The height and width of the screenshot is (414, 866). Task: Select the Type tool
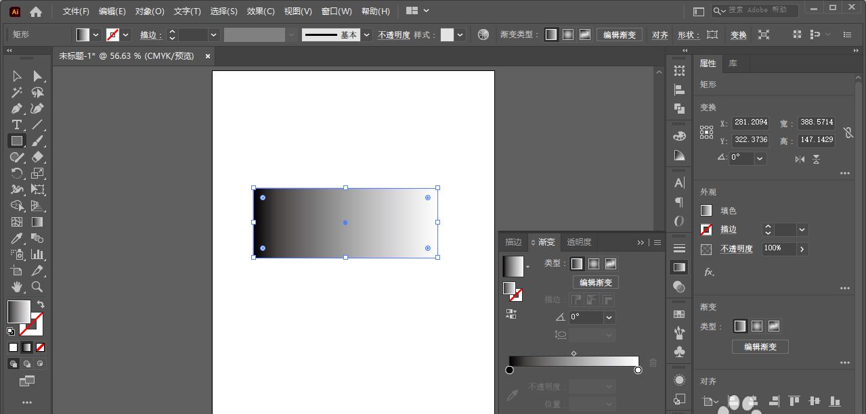[x=18, y=124]
